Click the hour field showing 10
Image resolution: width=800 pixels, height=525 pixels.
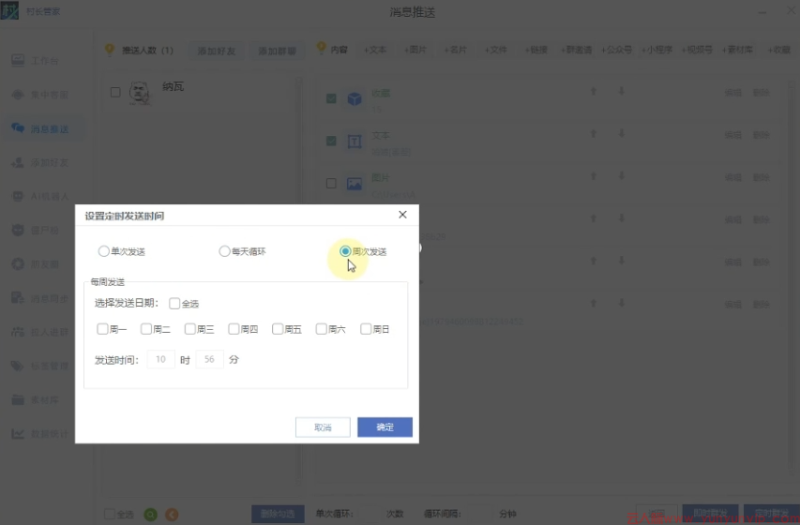tap(160, 359)
